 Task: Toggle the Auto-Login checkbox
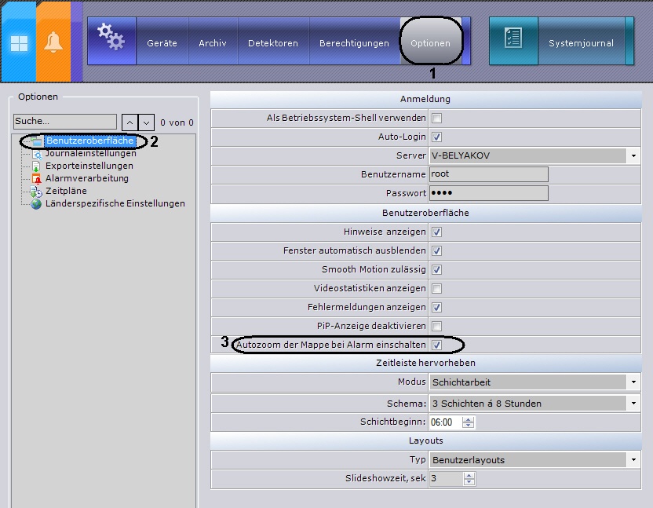point(436,137)
